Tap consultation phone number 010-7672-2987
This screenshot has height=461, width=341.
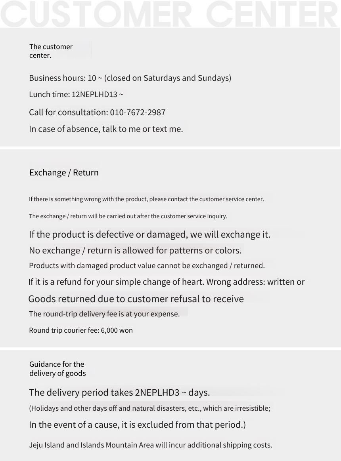138,112
